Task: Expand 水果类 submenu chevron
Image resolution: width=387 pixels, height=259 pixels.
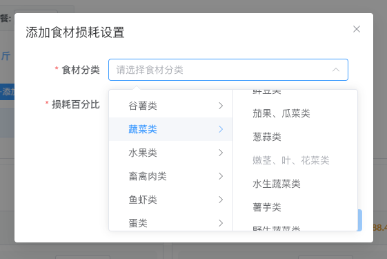Action: point(221,153)
